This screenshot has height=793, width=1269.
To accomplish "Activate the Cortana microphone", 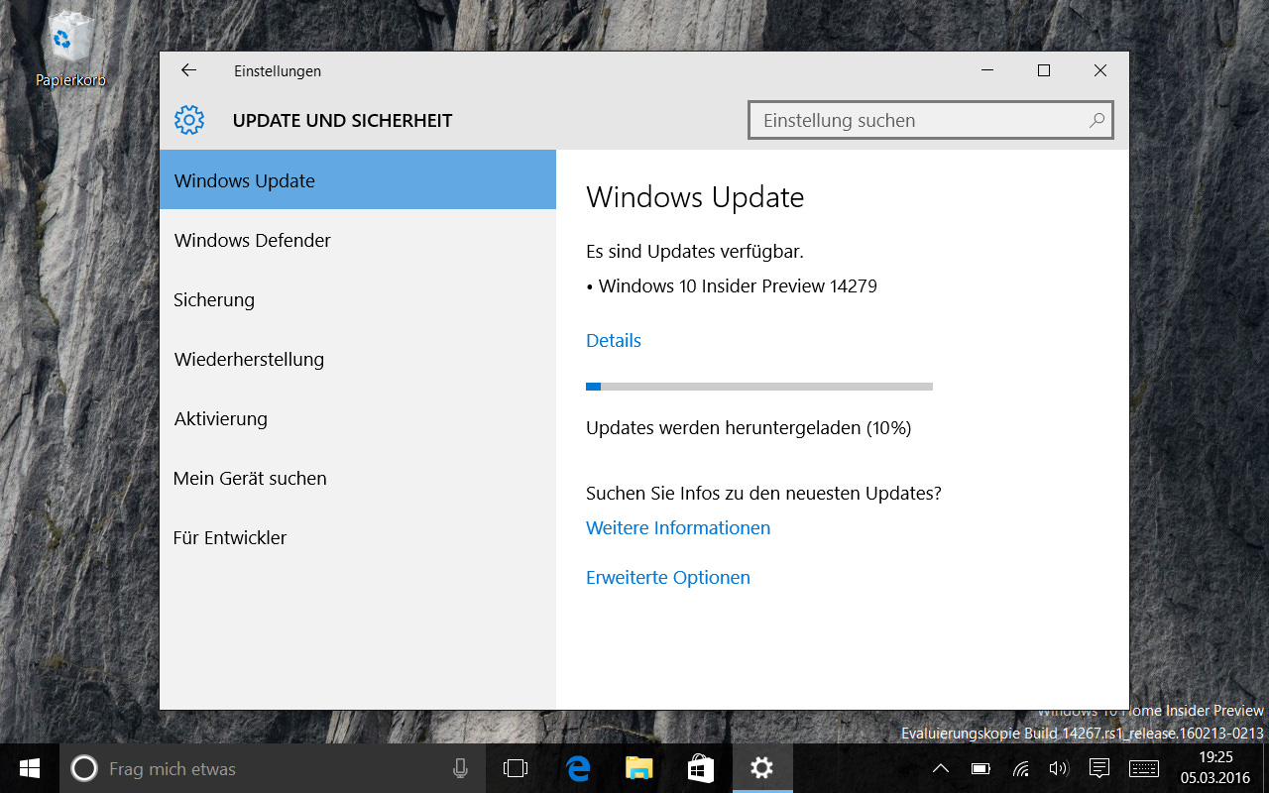I will point(460,768).
